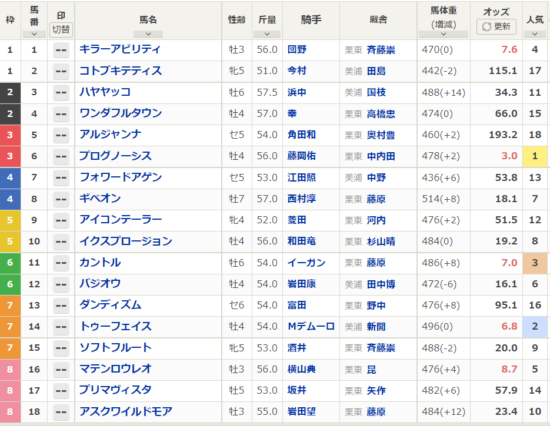Screen dimensions: 550x426
Task: Open mark selector for アルジャンナ
Action: pyautogui.click(x=61, y=135)
